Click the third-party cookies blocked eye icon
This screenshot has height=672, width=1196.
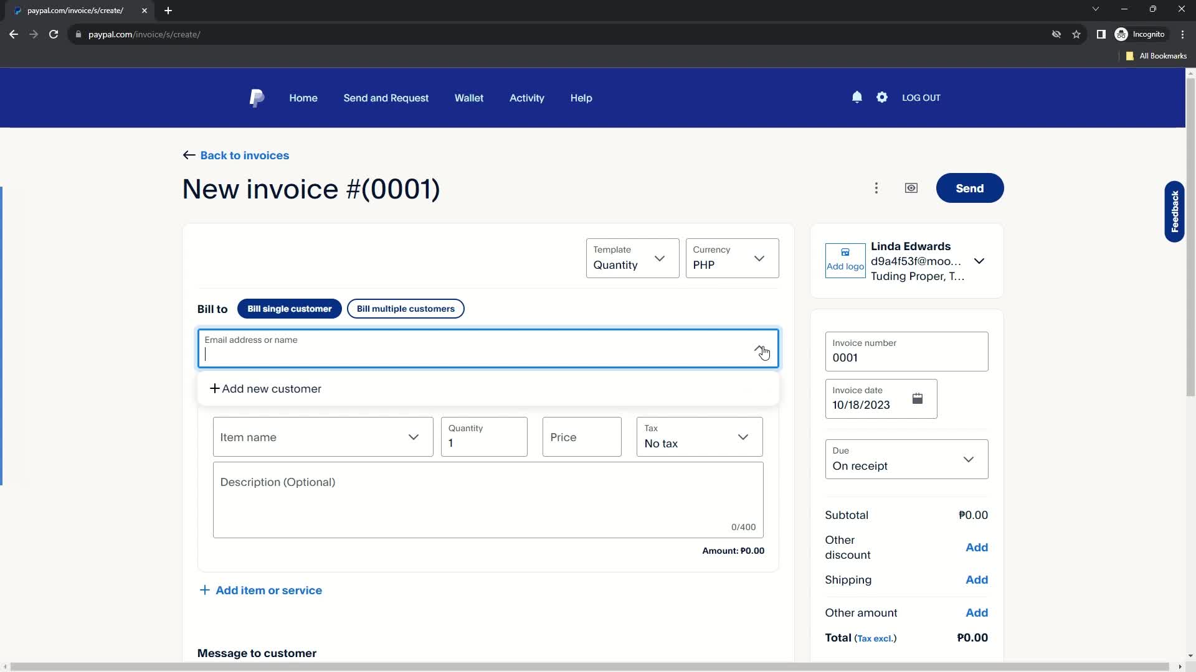tap(1056, 34)
